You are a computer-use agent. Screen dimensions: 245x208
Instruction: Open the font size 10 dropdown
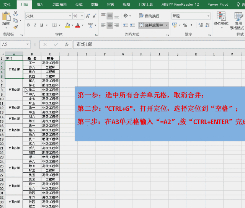(x=82, y=16)
